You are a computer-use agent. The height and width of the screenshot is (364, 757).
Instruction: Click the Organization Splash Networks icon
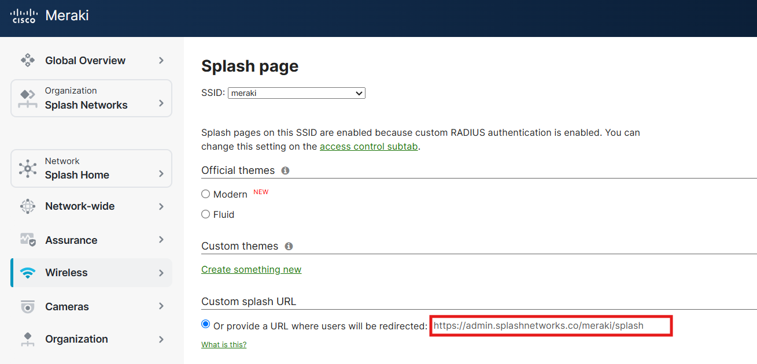(27, 98)
